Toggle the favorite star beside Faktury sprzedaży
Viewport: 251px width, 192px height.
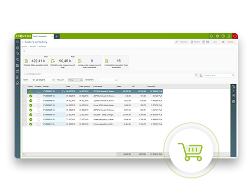pos(23,42)
